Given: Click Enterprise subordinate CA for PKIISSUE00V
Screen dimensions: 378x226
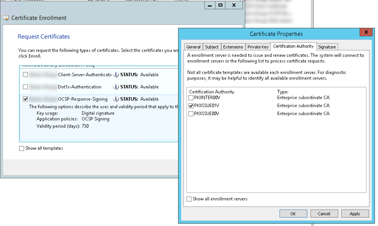Looking at the screenshot, I should point(303,114).
